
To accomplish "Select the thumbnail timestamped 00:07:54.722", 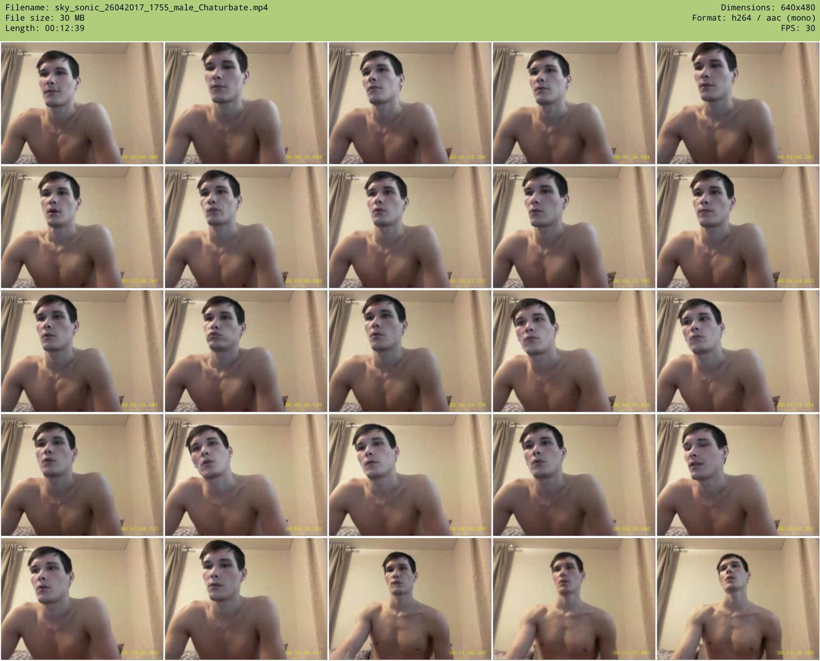I will click(x=82, y=475).
